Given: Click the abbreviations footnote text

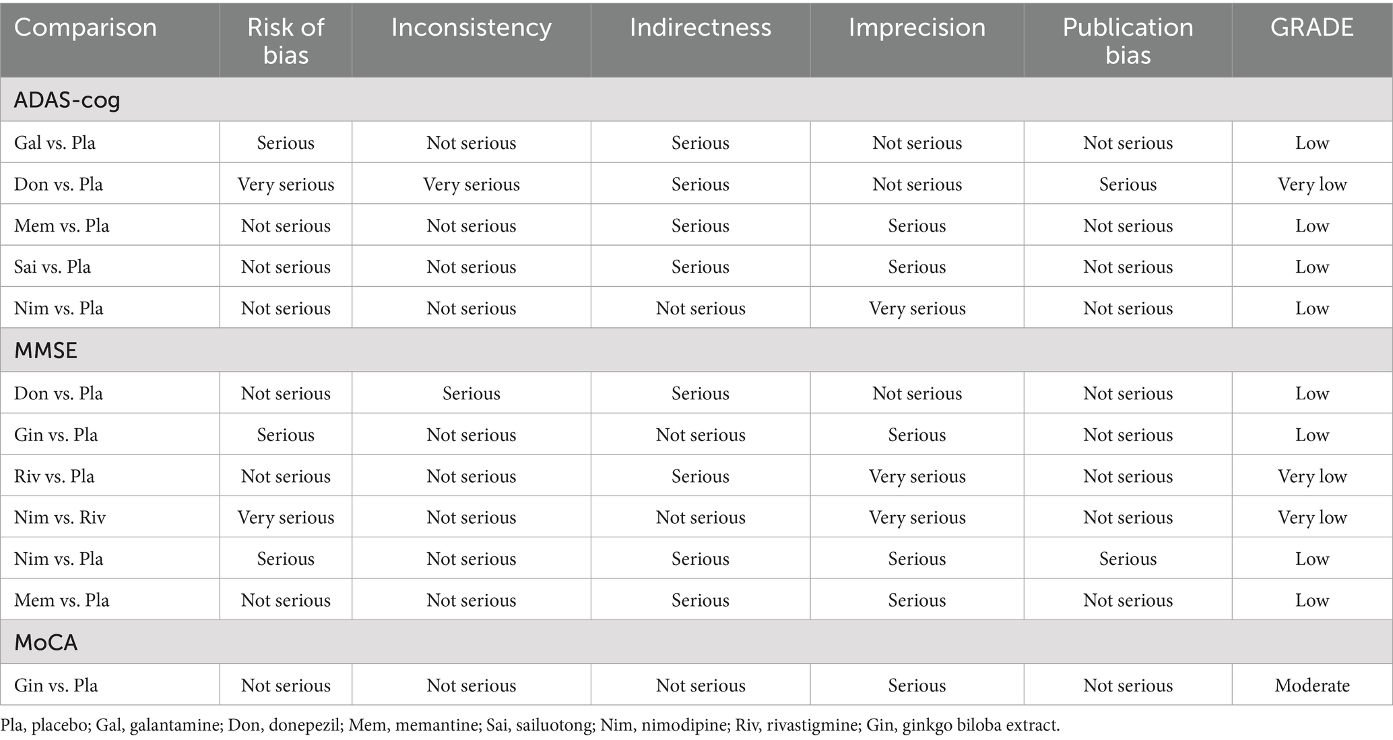Looking at the screenshot, I should tap(530, 725).
